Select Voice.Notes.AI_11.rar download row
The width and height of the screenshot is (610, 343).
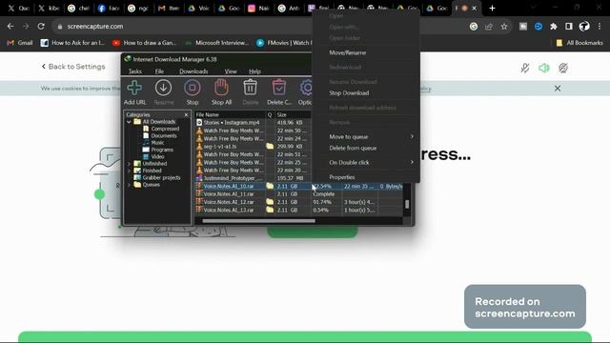coord(298,193)
